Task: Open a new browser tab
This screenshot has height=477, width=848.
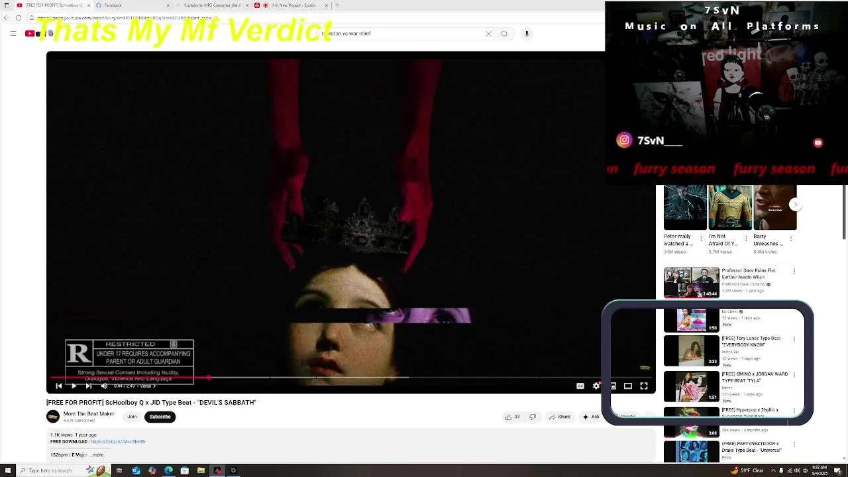Action: (337, 5)
